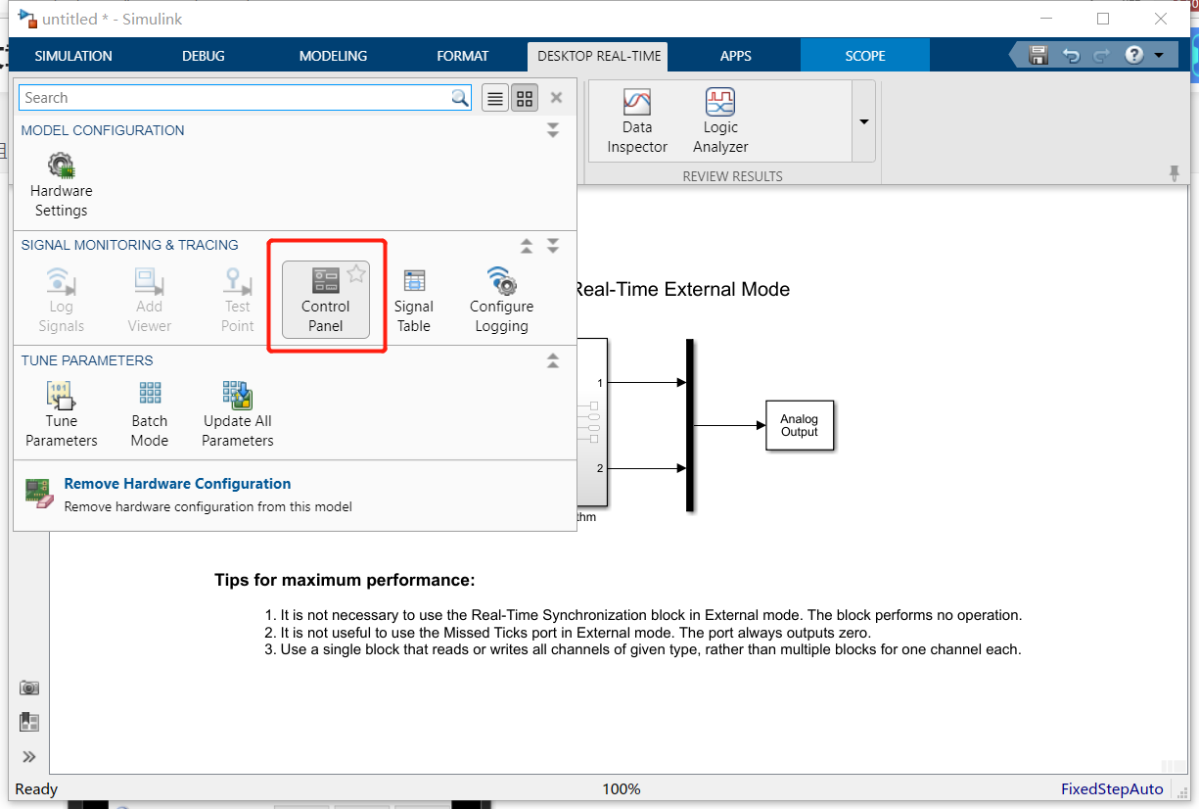Image resolution: width=1199 pixels, height=809 pixels.
Task: Open Configure Logging
Action: tap(501, 300)
